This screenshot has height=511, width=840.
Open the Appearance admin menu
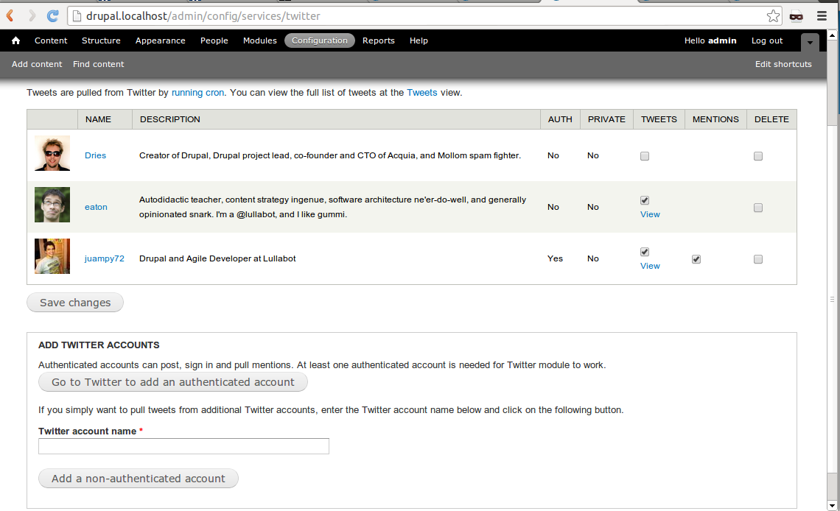pyautogui.click(x=160, y=40)
